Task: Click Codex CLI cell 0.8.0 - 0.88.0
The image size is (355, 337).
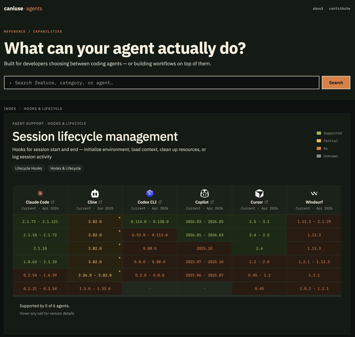Action: click(x=150, y=262)
